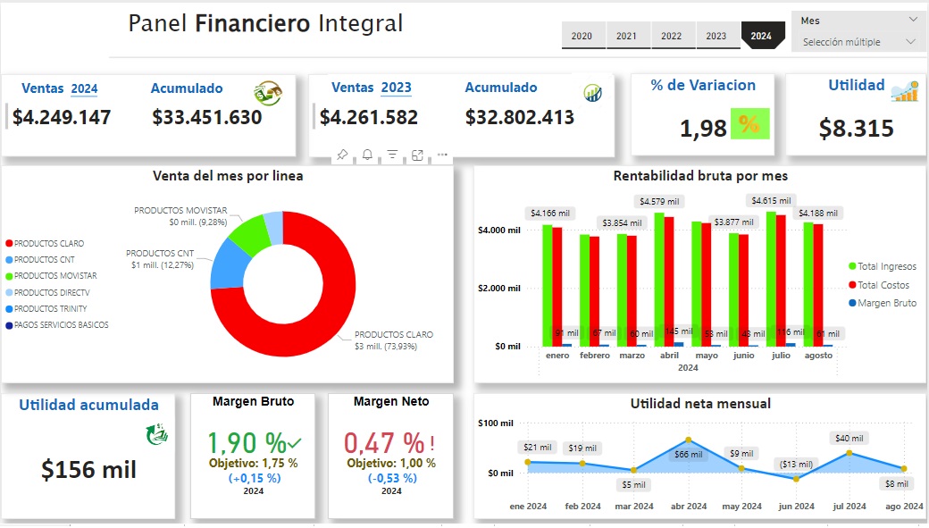Select the 2020 year button
The height and width of the screenshot is (528, 929).
[x=582, y=36]
